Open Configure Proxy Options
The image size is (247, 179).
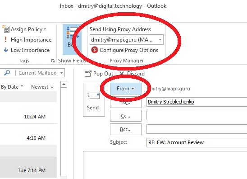coord(124,50)
